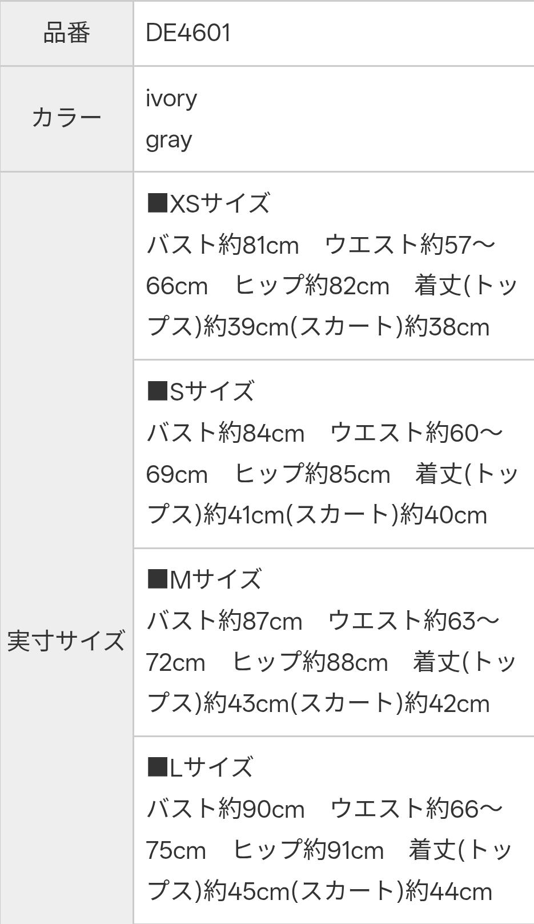Click the ■Sサイズ heading

(x=200, y=391)
